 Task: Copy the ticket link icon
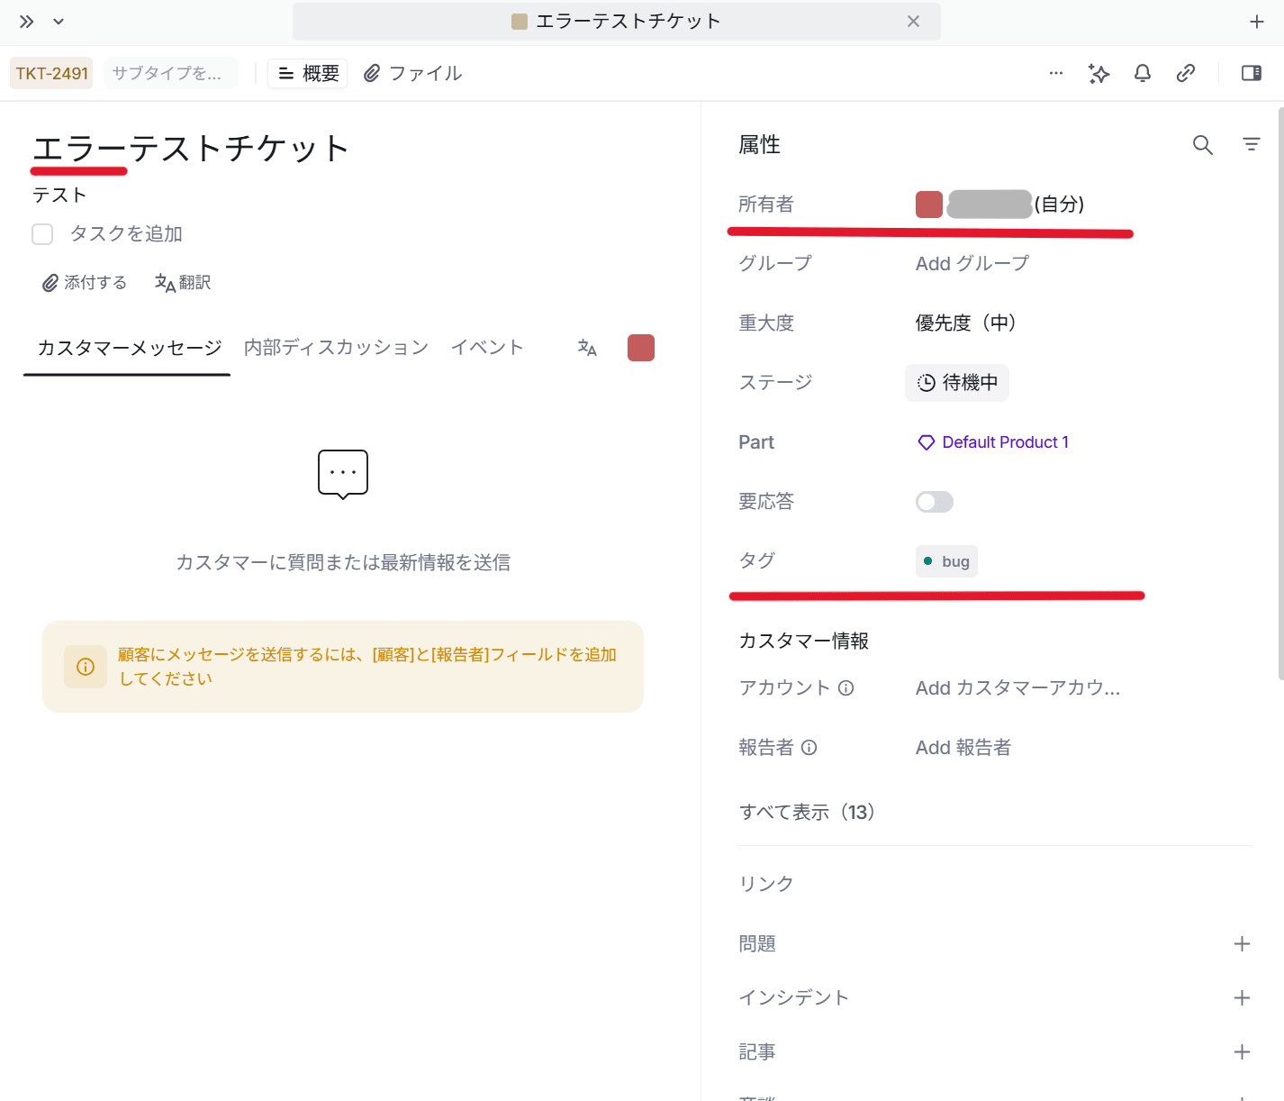[x=1186, y=74]
